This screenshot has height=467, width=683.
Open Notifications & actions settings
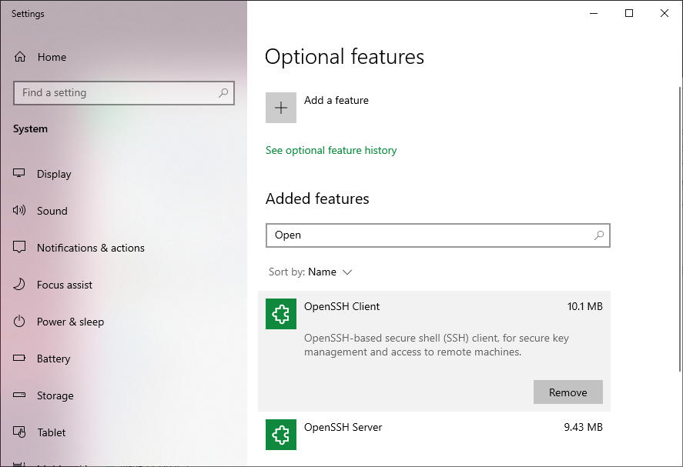pyautogui.click(x=90, y=248)
